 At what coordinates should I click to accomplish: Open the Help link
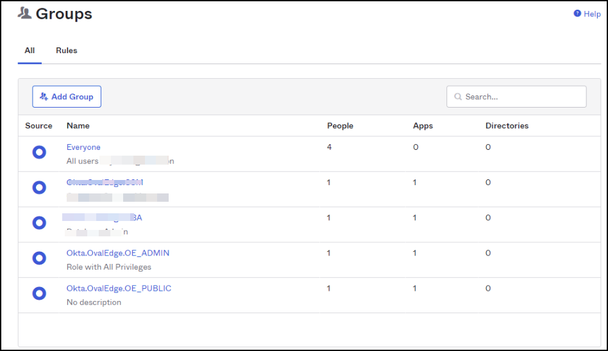coord(592,14)
